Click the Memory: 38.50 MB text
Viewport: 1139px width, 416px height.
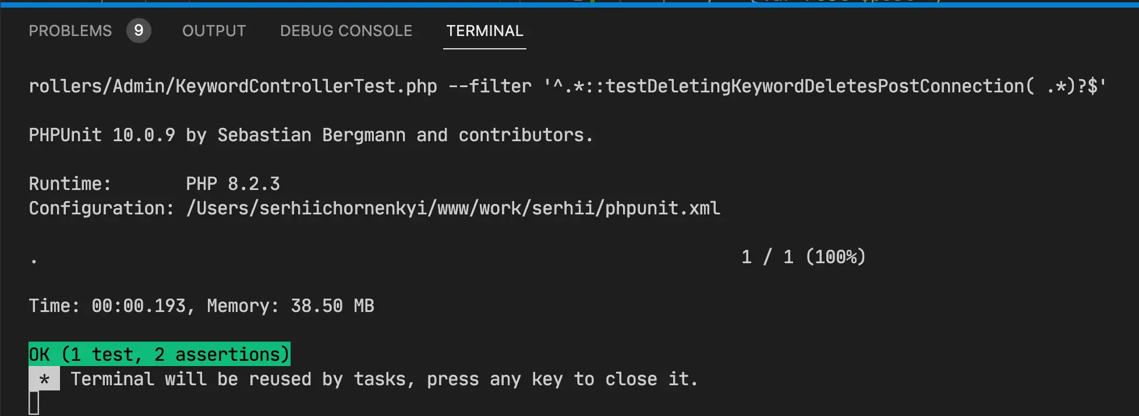(290, 306)
